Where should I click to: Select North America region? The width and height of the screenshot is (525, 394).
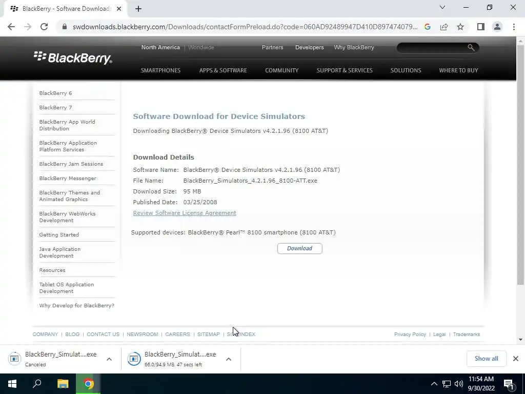click(160, 47)
